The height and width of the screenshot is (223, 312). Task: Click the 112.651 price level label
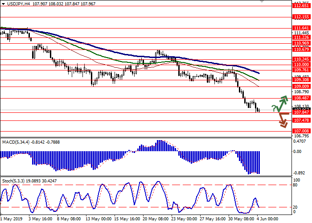(301, 6)
